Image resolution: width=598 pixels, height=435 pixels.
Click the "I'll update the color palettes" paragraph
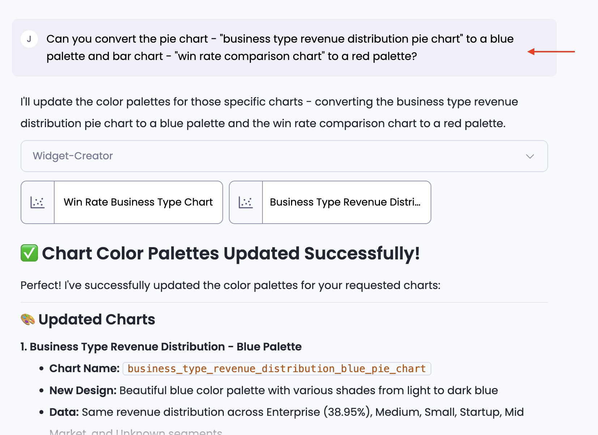tap(269, 112)
